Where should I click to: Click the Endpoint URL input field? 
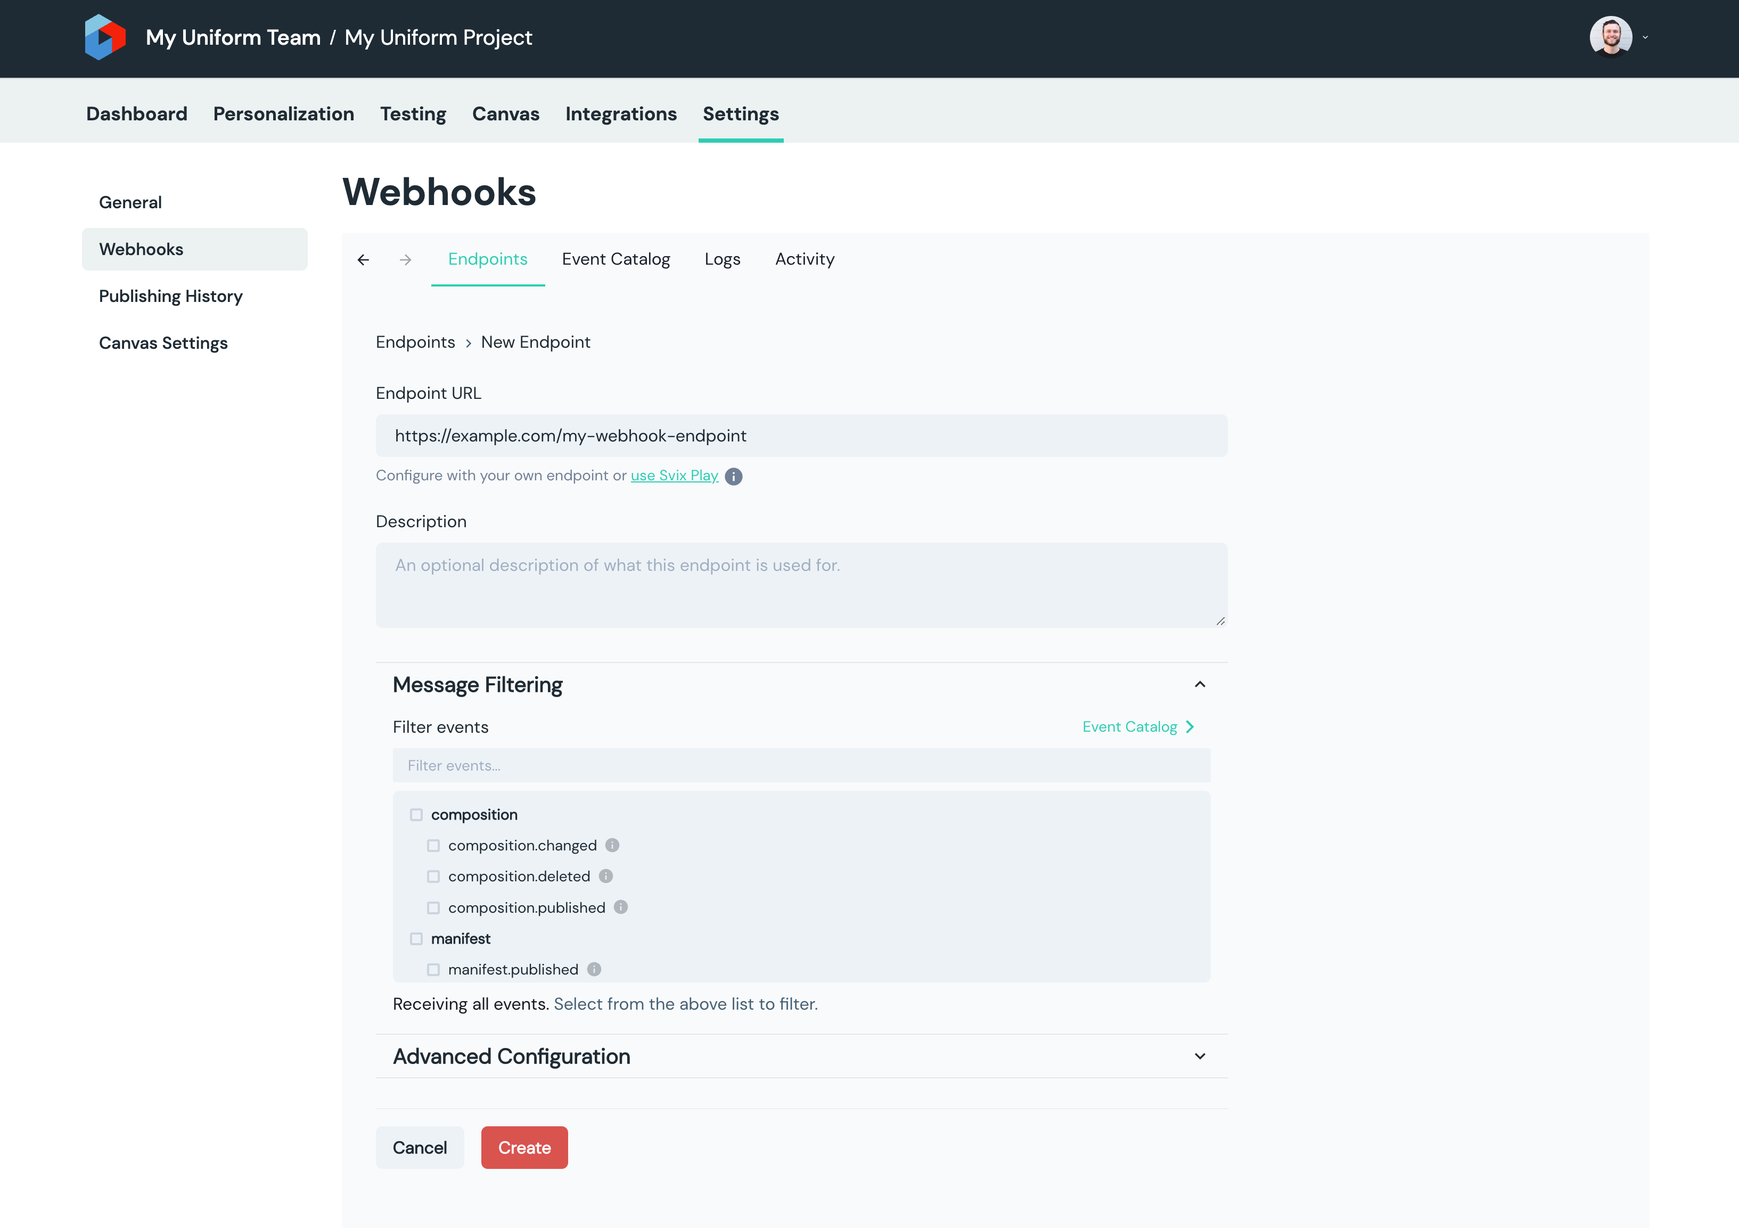click(x=801, y=436)
